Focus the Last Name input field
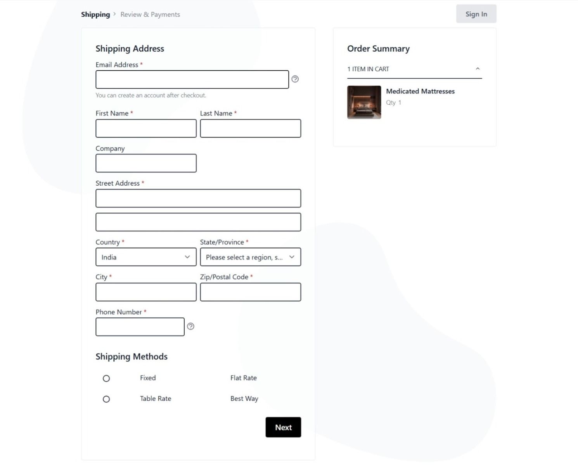The height and width of the screenshot is (465, 578). 251,128
